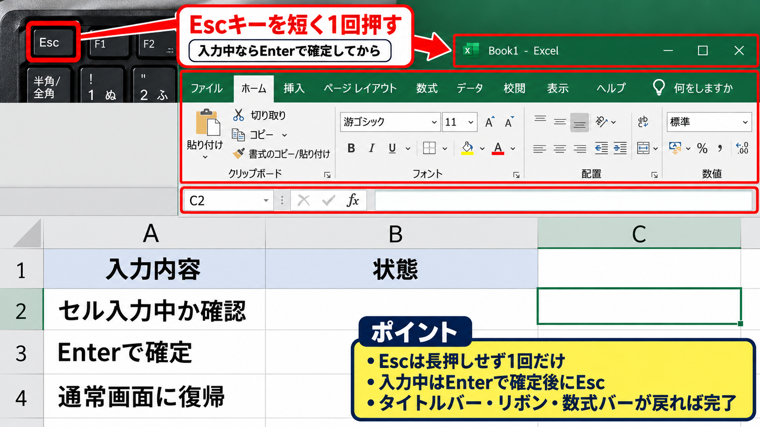Center text horizontally

pos(560,148)
